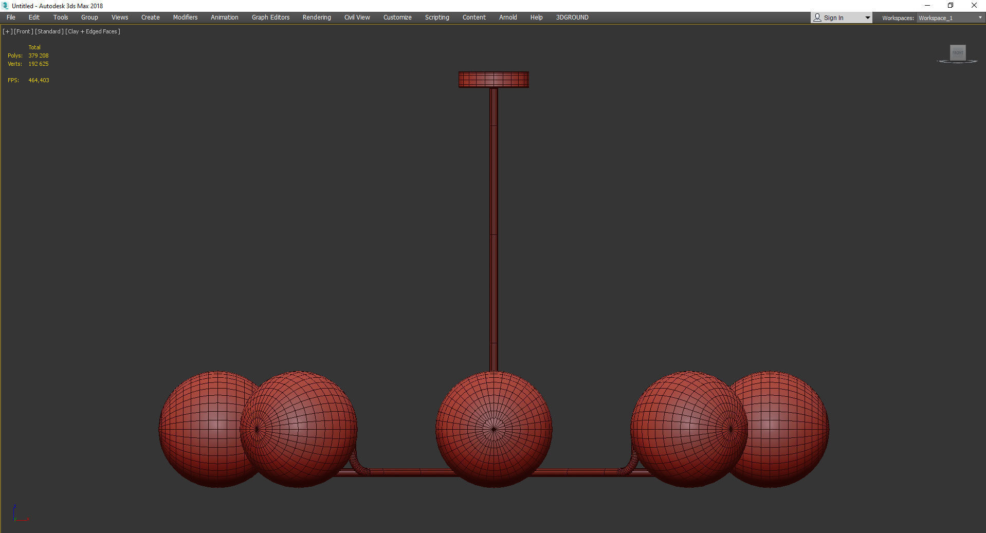This screenshot has width=986, height=533.
Task: Open the Arnold menu
Action: [x=508, y=17]
